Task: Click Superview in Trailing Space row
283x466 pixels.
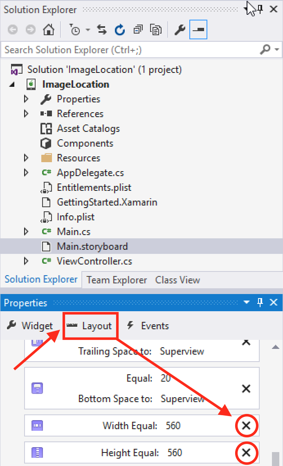Action: [182, 351]
